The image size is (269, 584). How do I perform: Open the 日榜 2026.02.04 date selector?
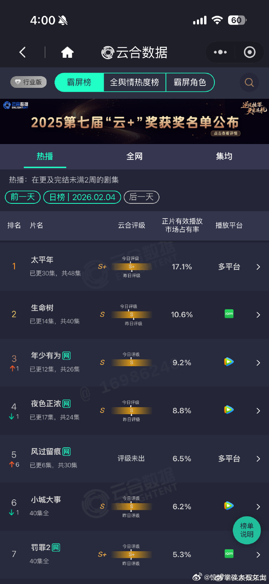82,197
